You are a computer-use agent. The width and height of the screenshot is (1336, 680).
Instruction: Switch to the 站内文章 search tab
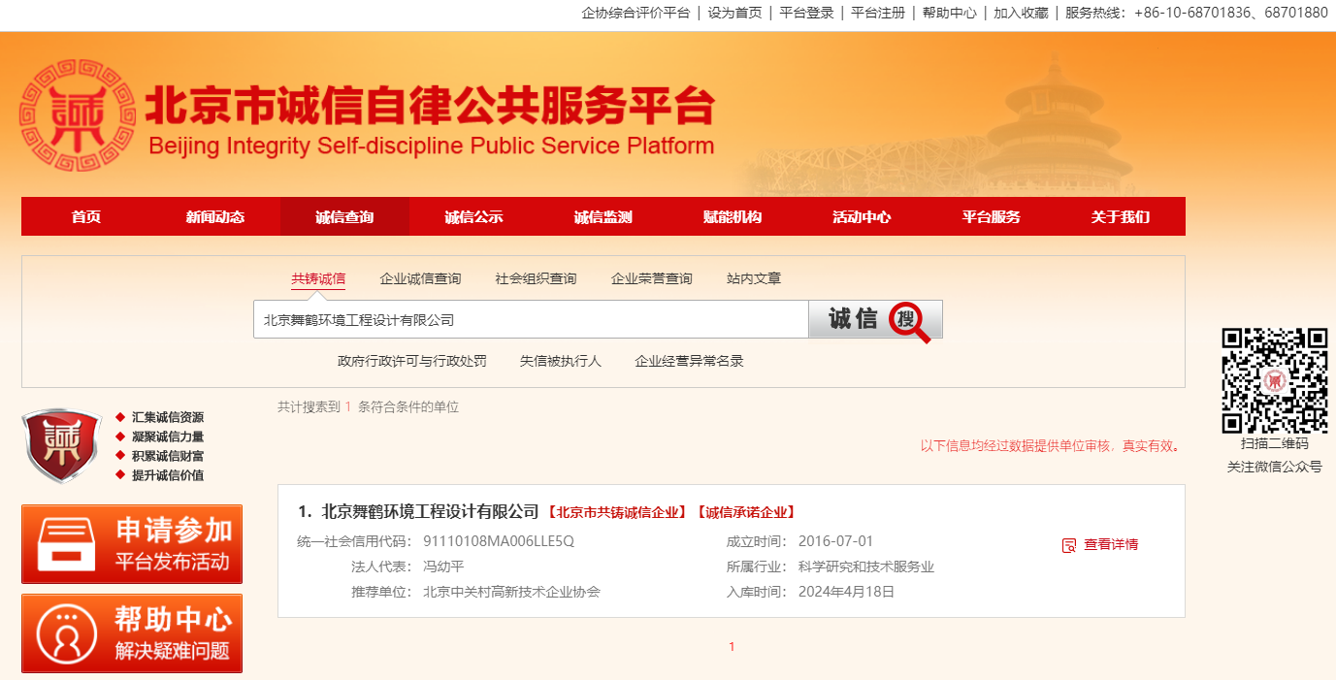[754, 279]
